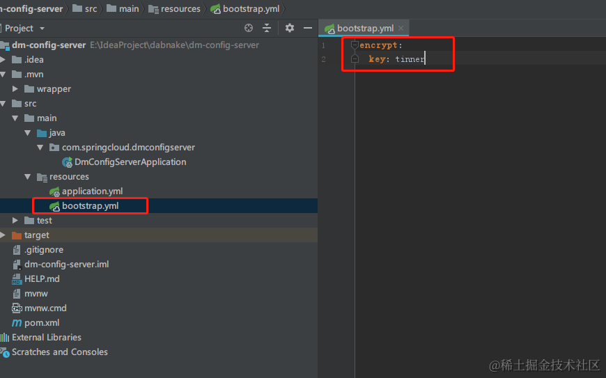Screen dimensions: 606x378
Task: Expand the wrapper folder arrow
Action: (15, 89)
